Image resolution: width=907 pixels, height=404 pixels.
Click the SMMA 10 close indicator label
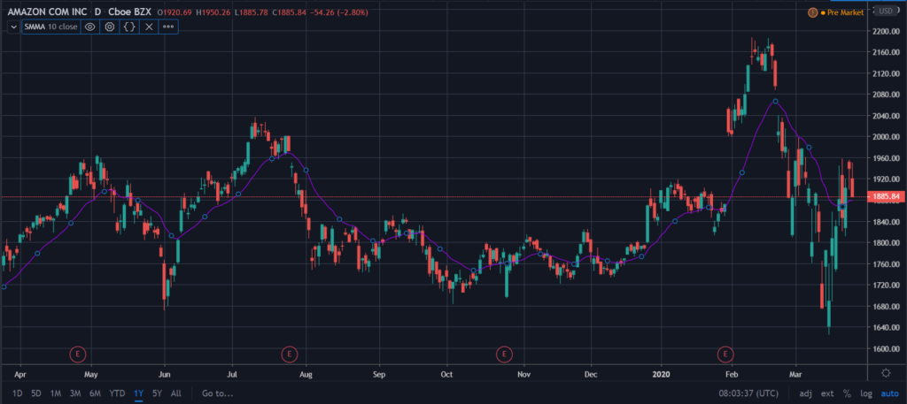[50, 27]
